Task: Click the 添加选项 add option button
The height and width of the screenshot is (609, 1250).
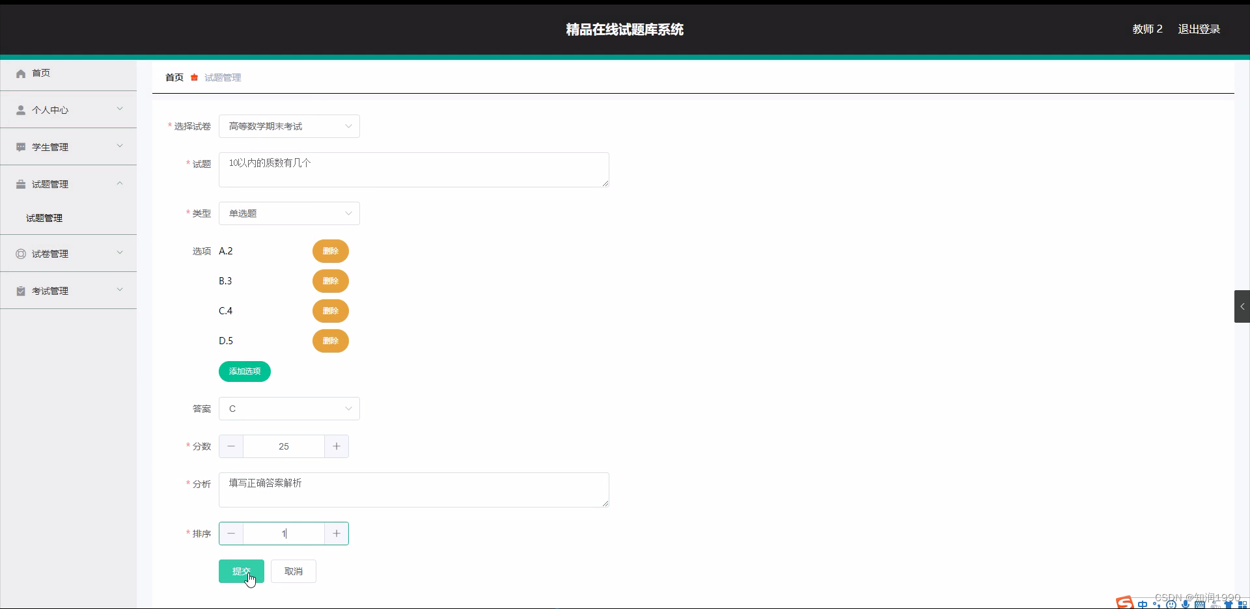Action: tap(244, 372)
